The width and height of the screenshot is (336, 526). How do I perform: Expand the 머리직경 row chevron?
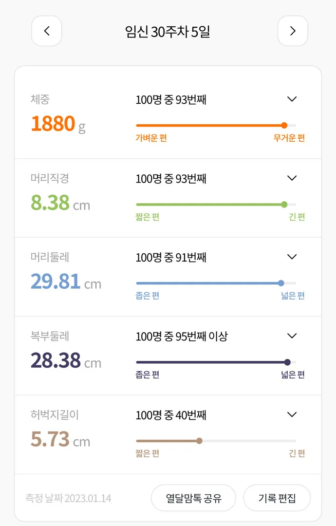tap(292, 178)
